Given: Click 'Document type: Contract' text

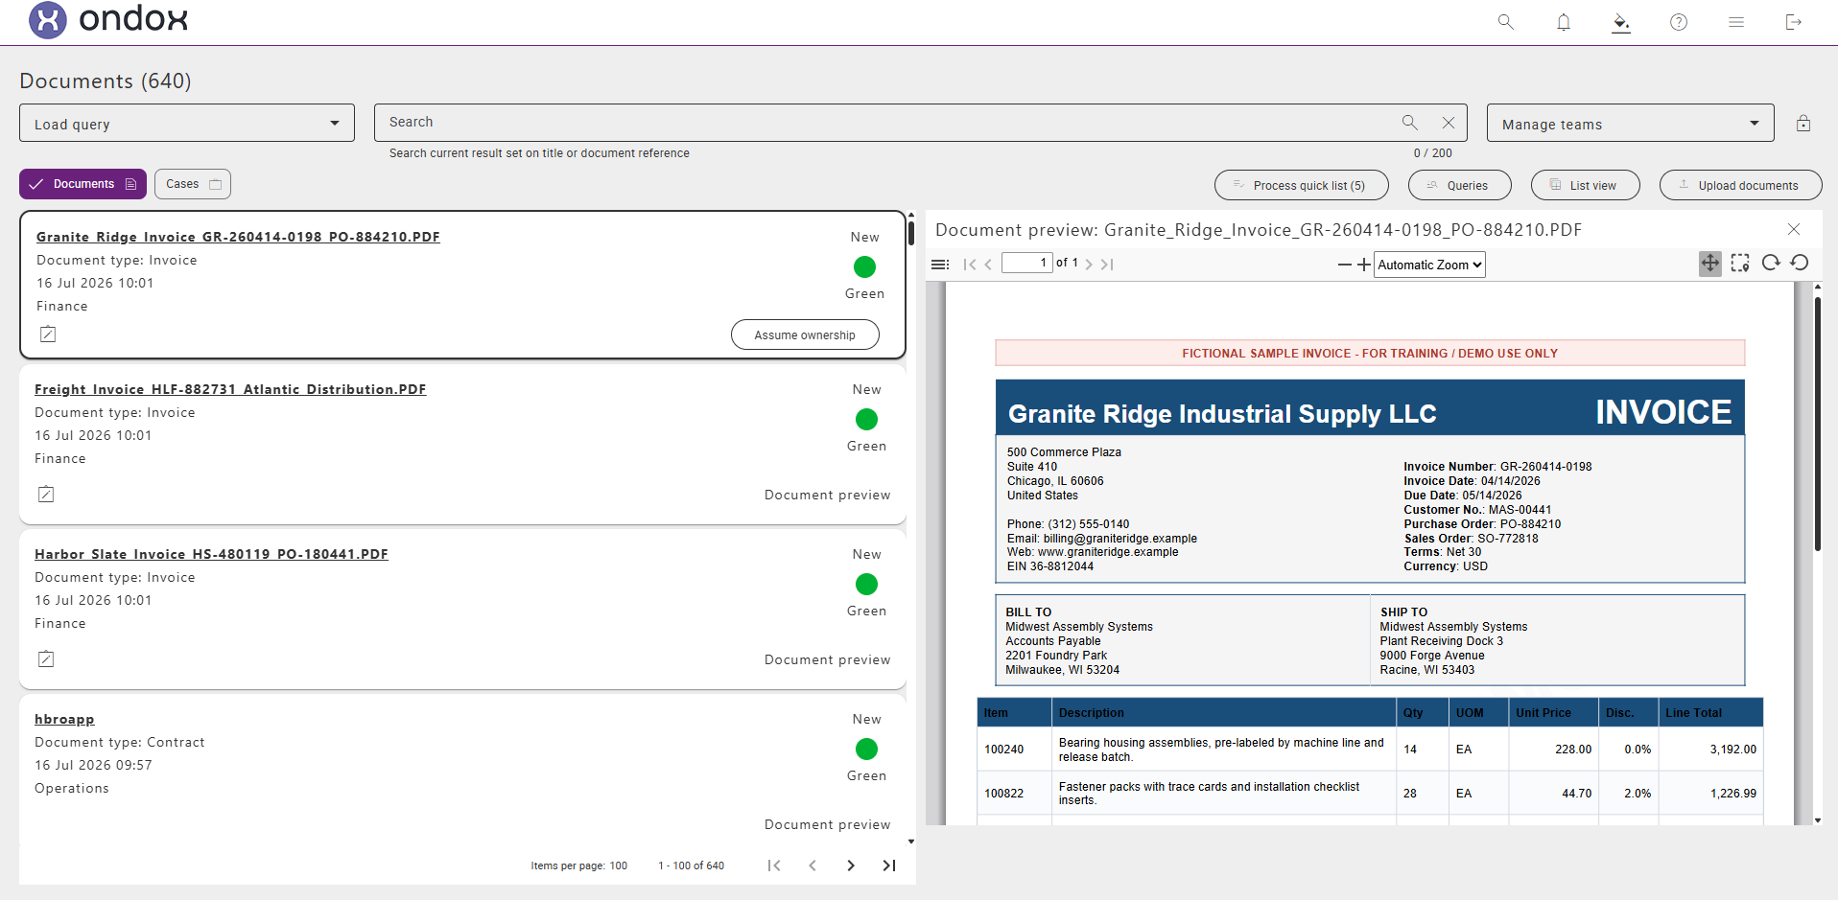Looking at the screenshot, I should point(120,742).
